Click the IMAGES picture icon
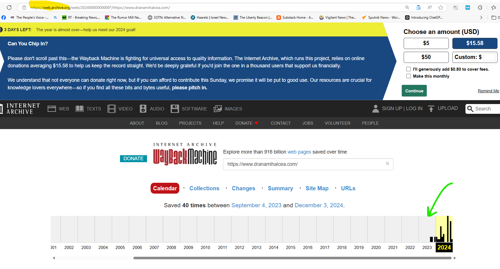The height and width of the screenshot is (269, 500). click(x=218, y=109)
